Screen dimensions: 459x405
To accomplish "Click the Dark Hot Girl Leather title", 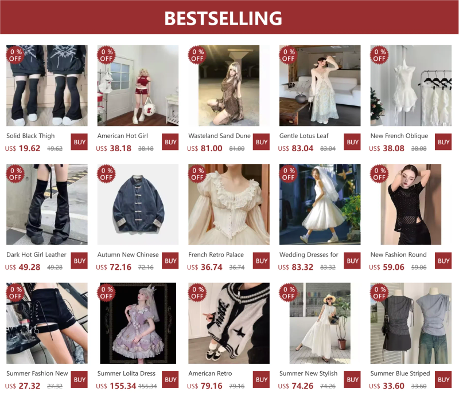I will (36, 254).
